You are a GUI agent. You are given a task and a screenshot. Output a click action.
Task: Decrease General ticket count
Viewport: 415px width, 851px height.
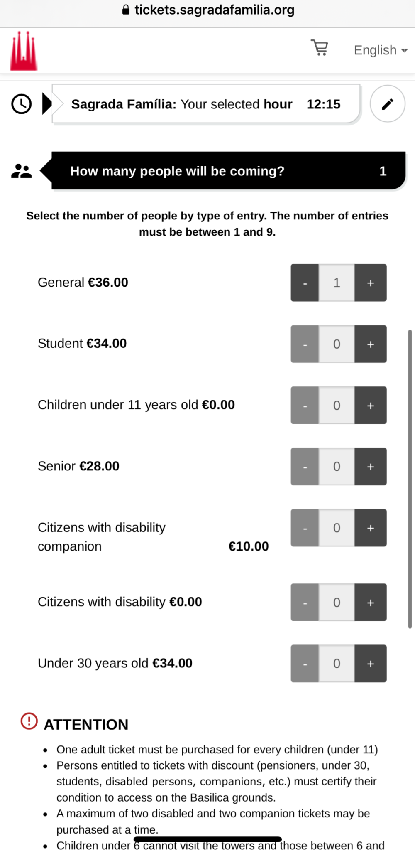click(305, 283)
